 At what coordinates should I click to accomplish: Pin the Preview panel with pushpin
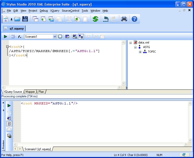[x=3, y=110]
